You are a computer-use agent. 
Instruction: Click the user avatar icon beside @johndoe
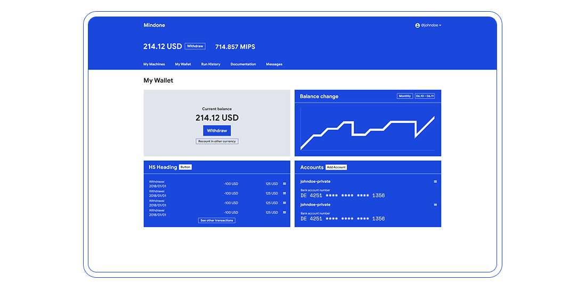point(418,26)
